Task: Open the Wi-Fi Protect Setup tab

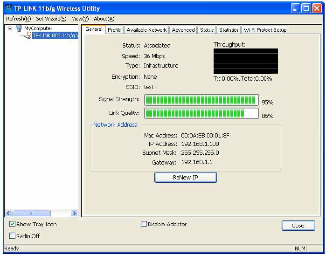Action: click(x=265, y=30)
